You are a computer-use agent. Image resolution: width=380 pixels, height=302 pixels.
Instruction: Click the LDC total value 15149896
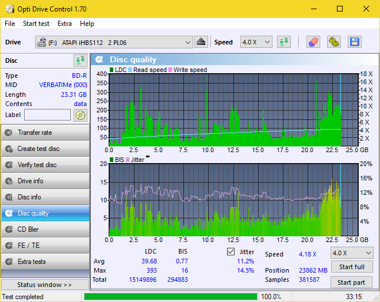click(x=143, y=280)
